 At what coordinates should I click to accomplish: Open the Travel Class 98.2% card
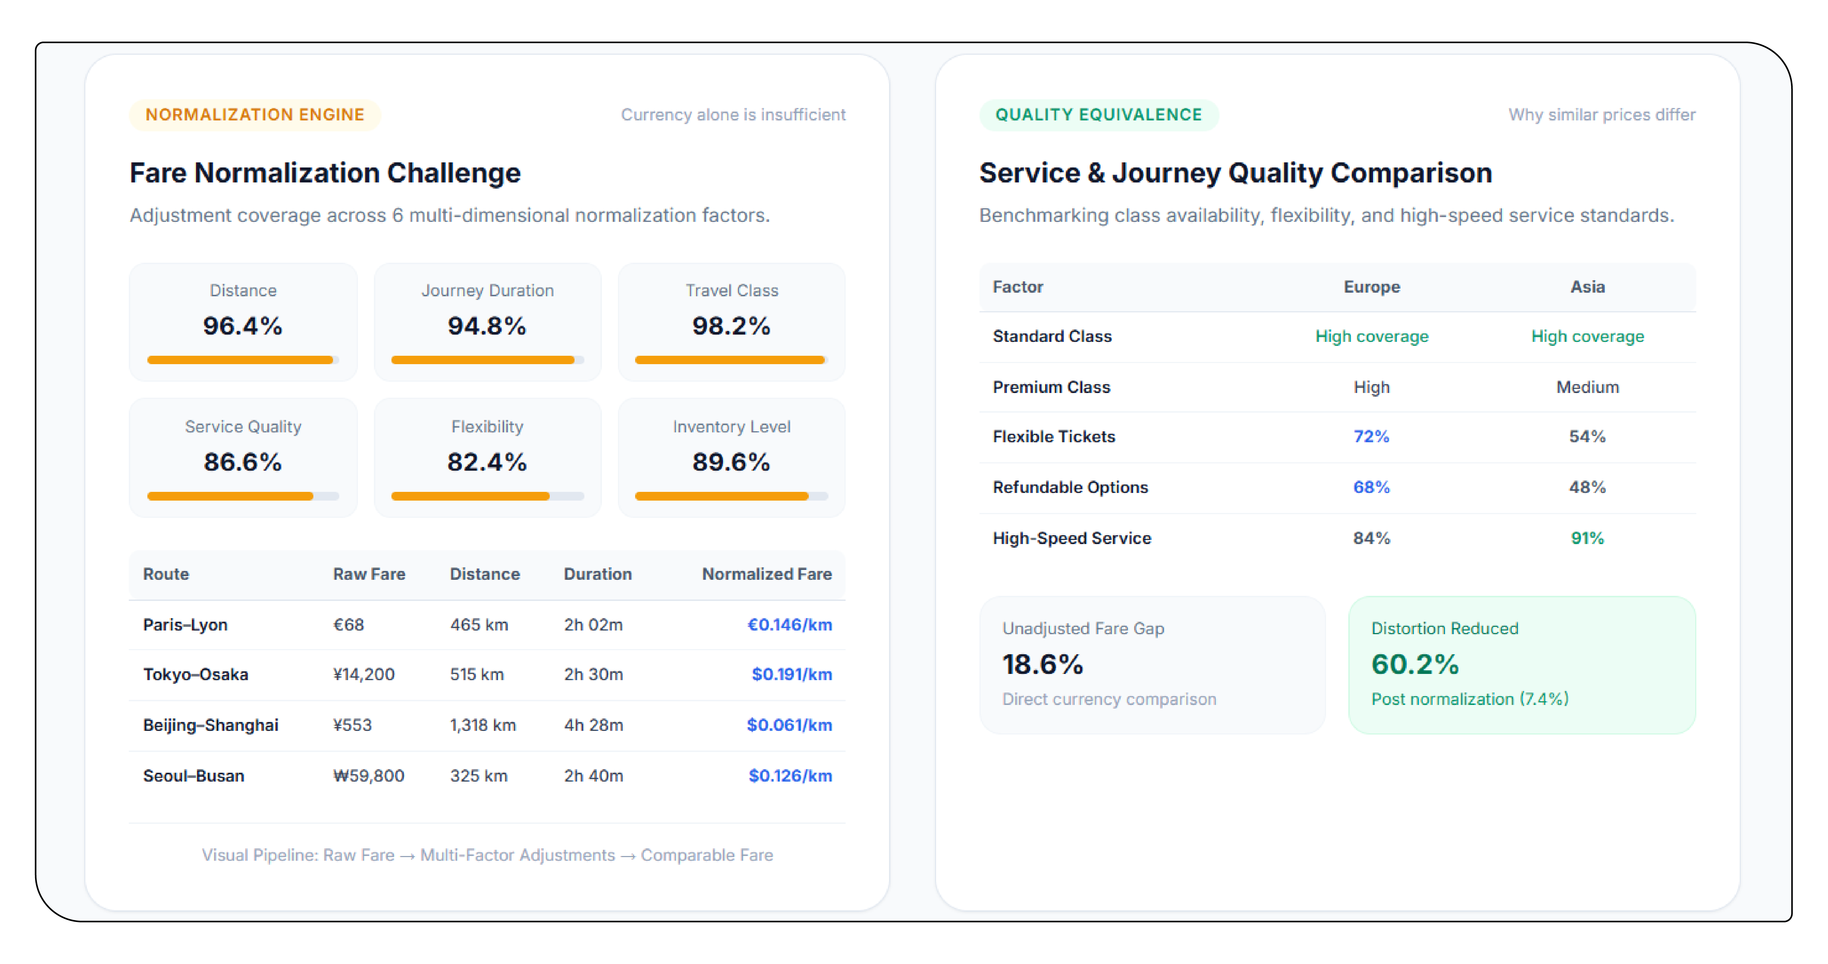tap(732, 322)
